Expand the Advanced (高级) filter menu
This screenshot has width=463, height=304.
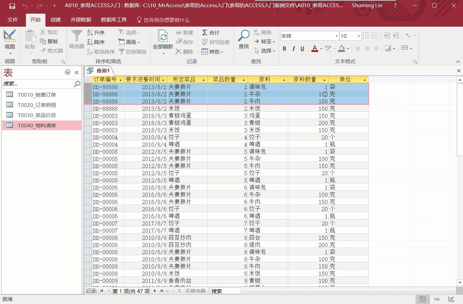[129, 42]
